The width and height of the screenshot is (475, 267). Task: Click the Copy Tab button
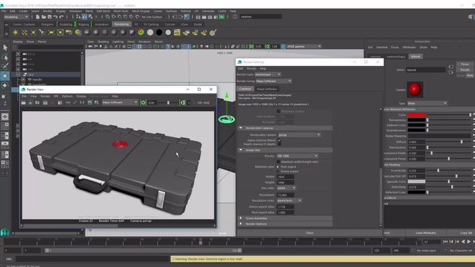pos(466,233)
